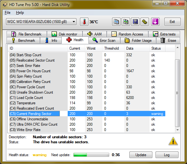
Task: Click 'The drive has unstable sectors.' status text
Action: (x=61, y=142)
